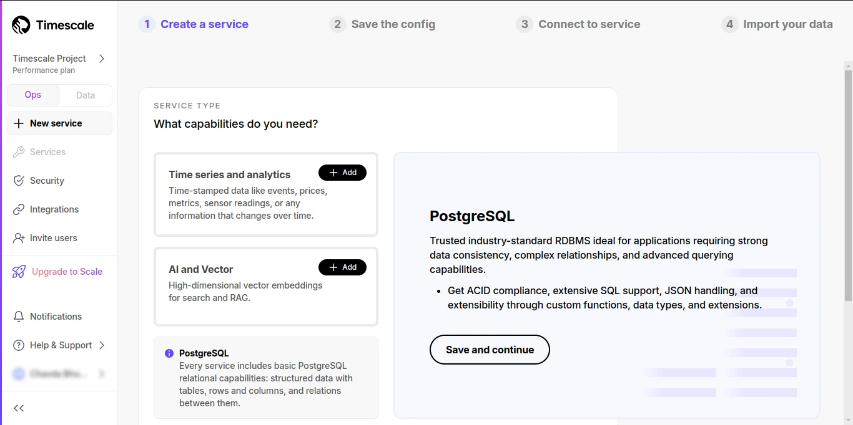Click the person-plus icon beside Invite users
853x425 pixels.
click(19, 238)
